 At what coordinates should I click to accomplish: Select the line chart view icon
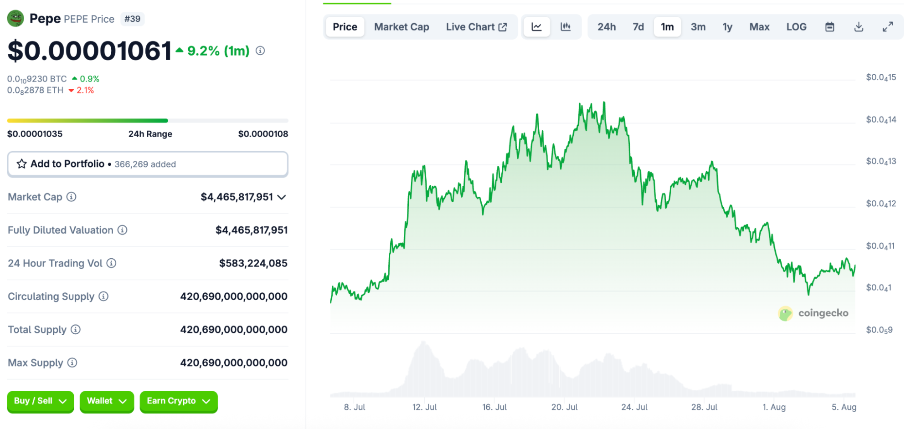pyautogui.click(x=536, y=26)
